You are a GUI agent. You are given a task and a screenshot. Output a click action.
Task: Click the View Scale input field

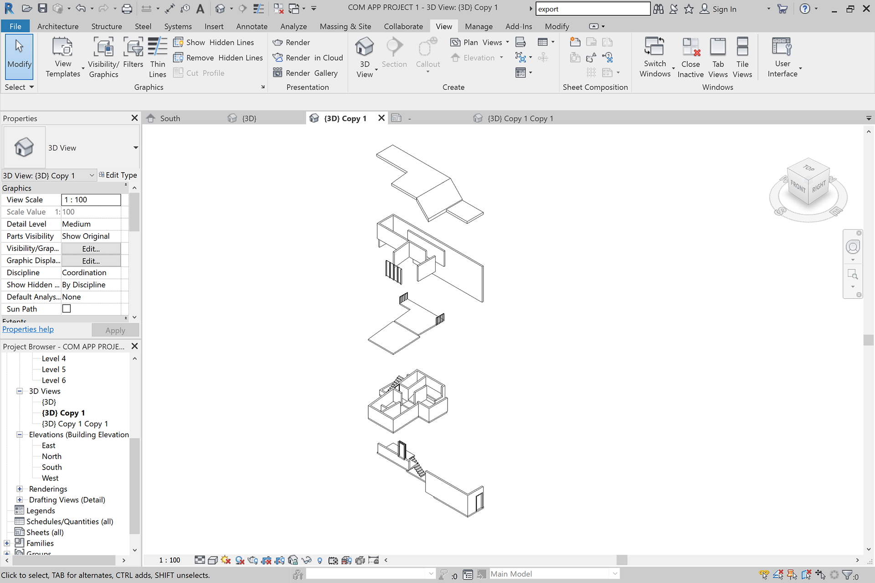[91, 200]
